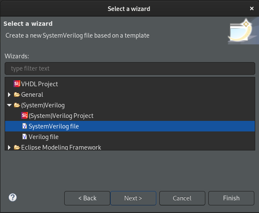Click the Cancel button
The height and width of the screenshot is (213, 259).
pos(182,198)
